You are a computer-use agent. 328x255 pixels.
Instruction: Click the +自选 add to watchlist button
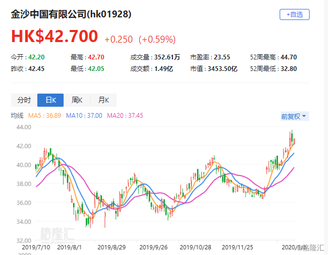coord(294,15)
